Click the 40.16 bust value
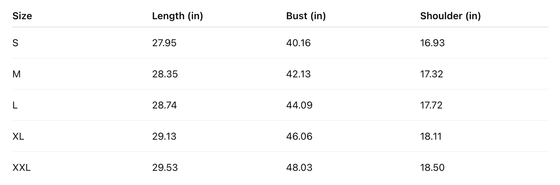The image size is (560, 185). click(298, 43)
